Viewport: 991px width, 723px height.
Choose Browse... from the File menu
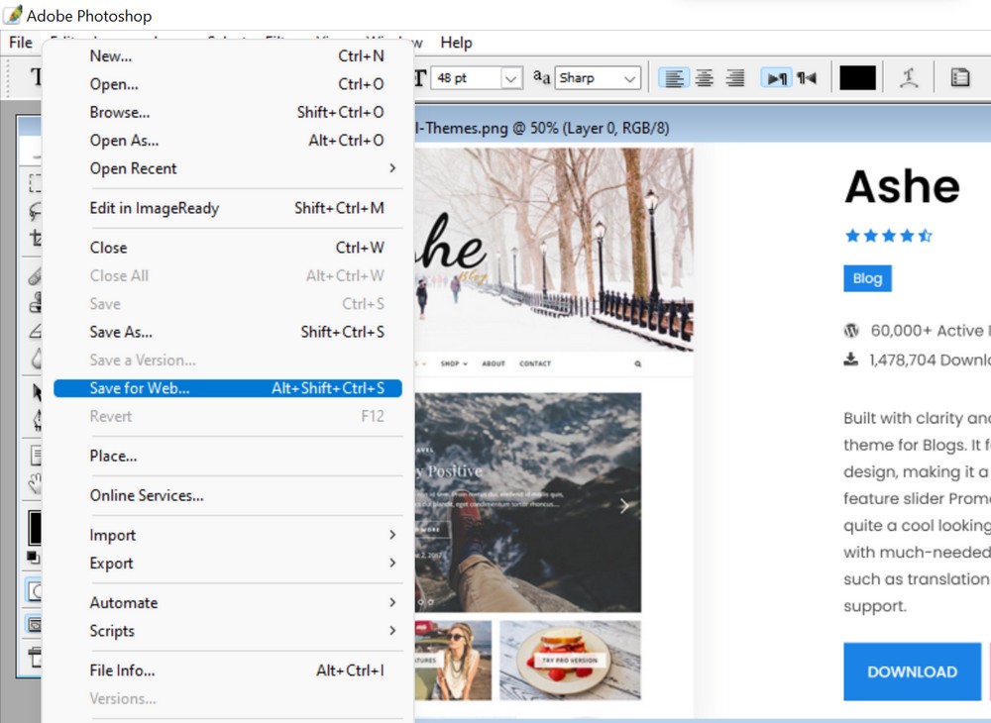coord(228,112)
